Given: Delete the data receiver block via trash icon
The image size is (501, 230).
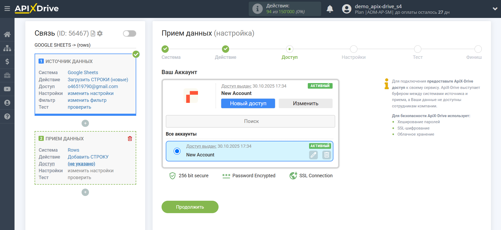Looking at the screenshot, I should (130, 139).
